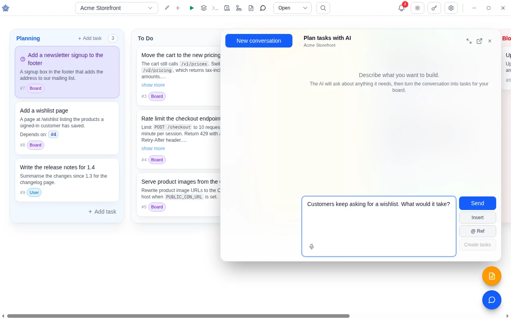
Task: Click the microphone voice input icon
Action: click(x=312, y=247)
